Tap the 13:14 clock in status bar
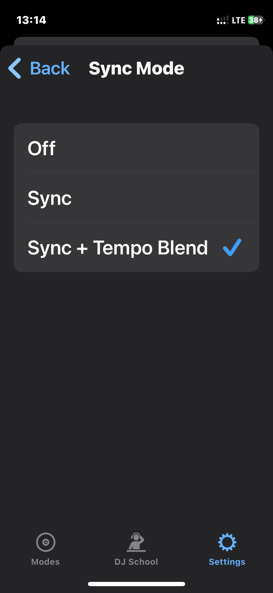273x593 pixels. pos(31,20)
